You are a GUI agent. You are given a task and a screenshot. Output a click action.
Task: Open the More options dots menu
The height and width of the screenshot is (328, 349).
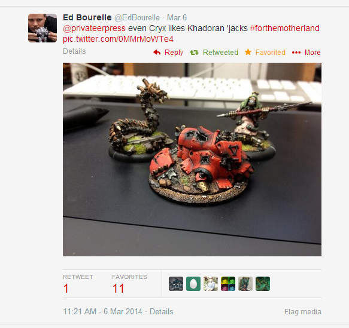[296, 53]
